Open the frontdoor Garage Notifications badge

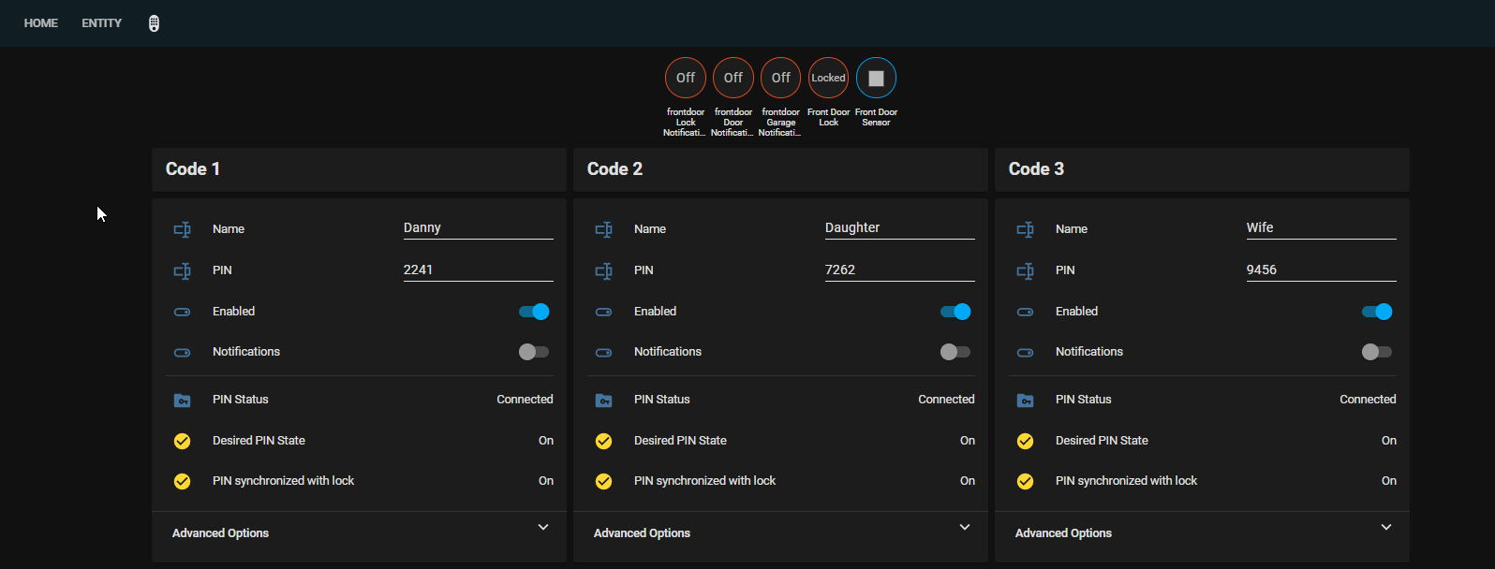pos(781,78)
